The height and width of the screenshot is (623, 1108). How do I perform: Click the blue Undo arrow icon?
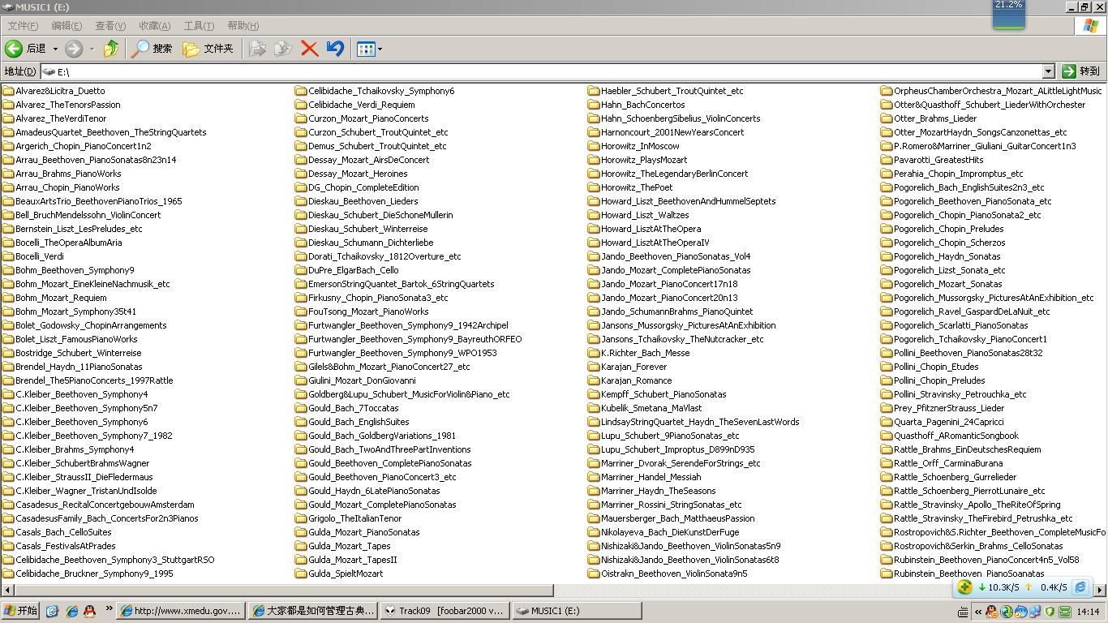coord(335,49)
